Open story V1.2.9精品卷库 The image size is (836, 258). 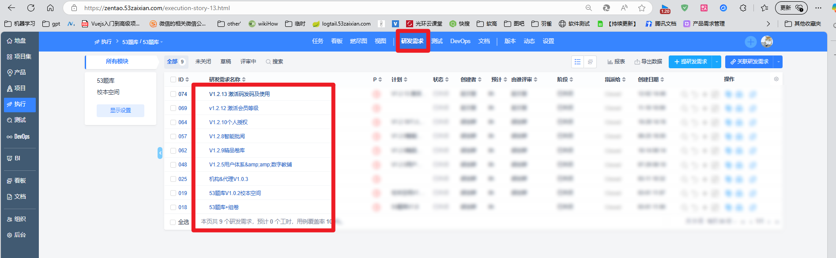227,151
